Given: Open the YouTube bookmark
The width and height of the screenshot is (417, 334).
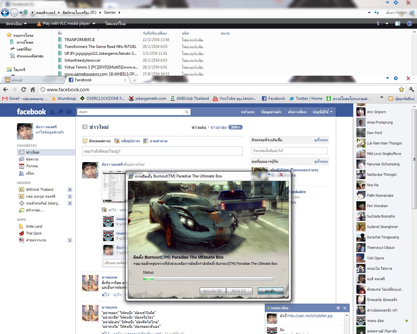Looking at the screenshot, I should (x=235, y=99).
